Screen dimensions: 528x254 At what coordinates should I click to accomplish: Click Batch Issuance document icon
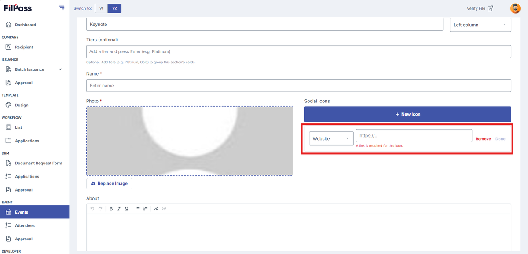8,69
